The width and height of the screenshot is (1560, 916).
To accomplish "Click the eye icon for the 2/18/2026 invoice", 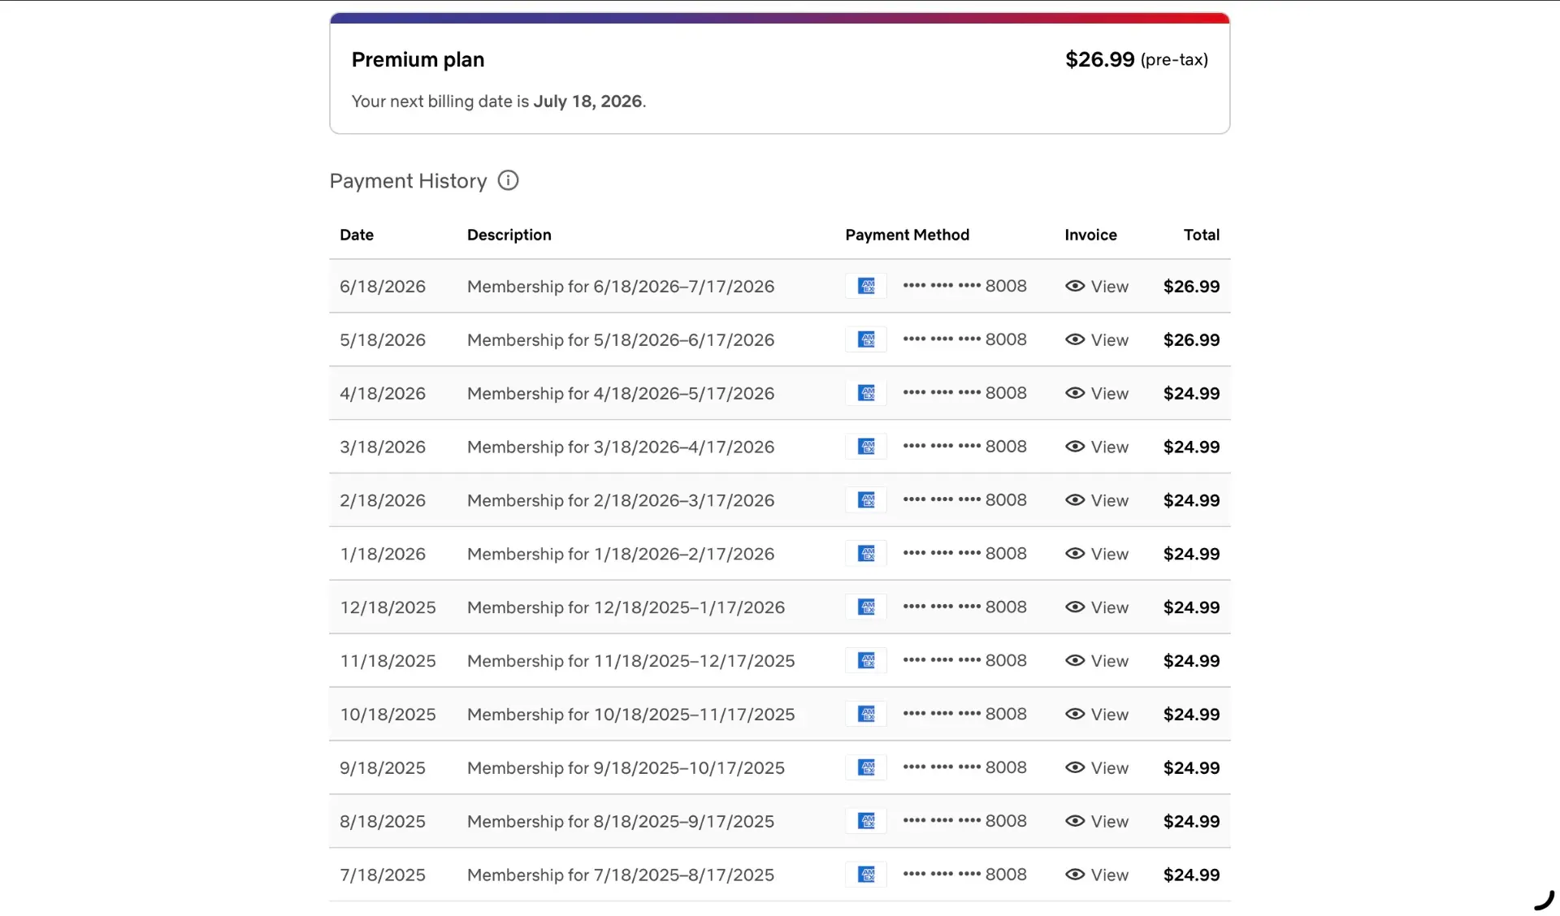I will (1075, 500).
